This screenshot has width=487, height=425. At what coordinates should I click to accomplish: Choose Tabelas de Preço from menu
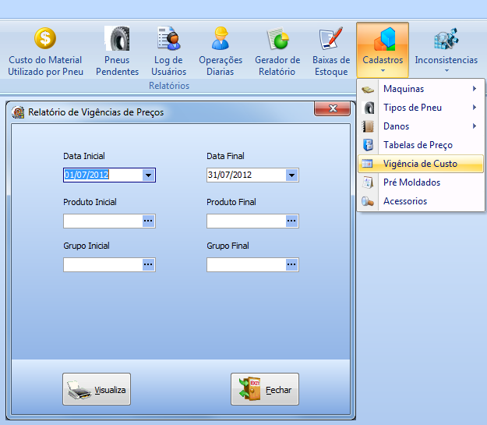click(x=418, y=145)
